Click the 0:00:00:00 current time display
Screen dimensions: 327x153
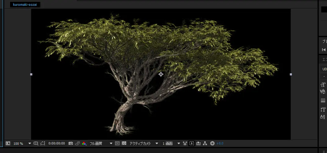click(57, 143)
